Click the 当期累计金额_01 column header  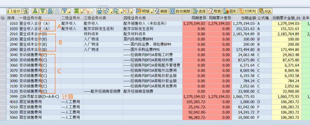pos(286,18)
